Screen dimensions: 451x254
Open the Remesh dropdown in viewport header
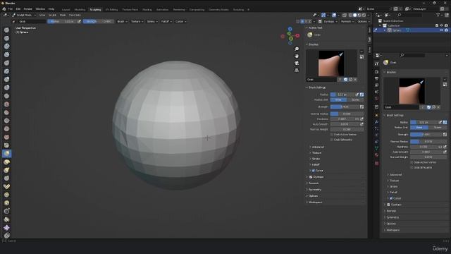pyautogui.click(x=347, y=21)
